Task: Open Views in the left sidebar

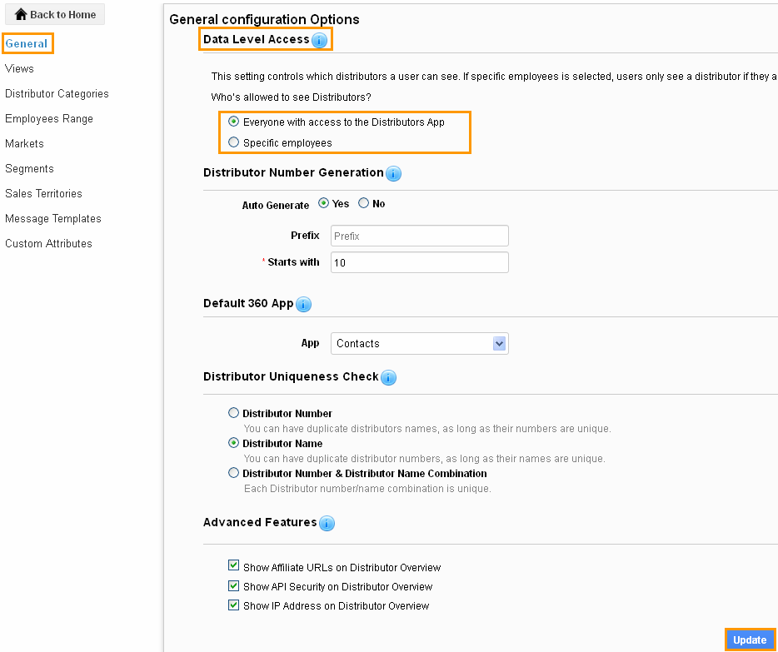Action: 19,69
